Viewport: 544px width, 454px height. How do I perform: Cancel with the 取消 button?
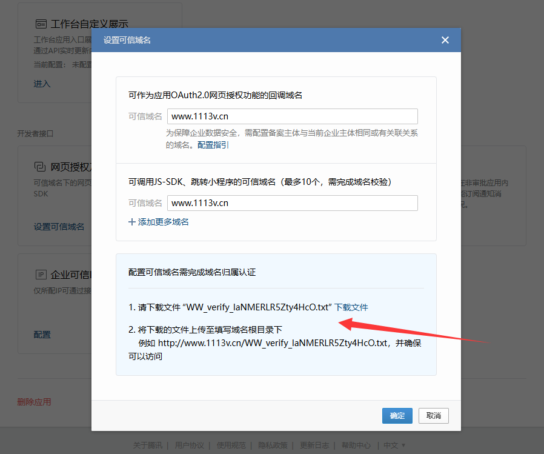point(434,415)
